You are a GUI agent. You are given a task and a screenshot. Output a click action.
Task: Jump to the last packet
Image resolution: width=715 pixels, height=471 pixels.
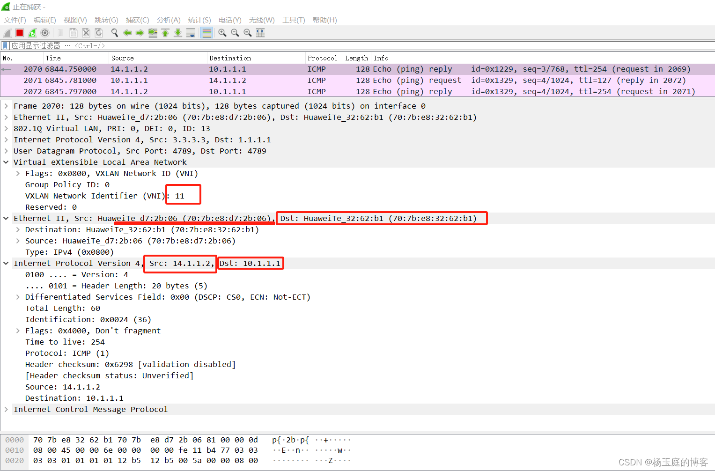(x=178, y=33)
